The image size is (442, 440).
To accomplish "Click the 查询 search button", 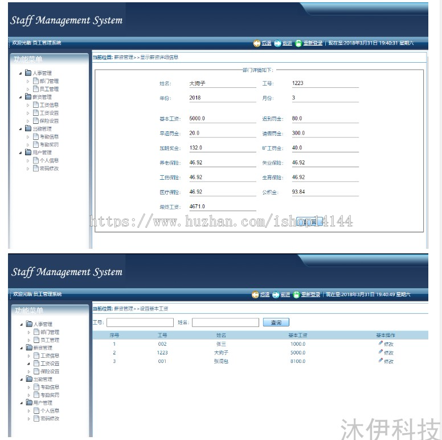I will point(276,322).
